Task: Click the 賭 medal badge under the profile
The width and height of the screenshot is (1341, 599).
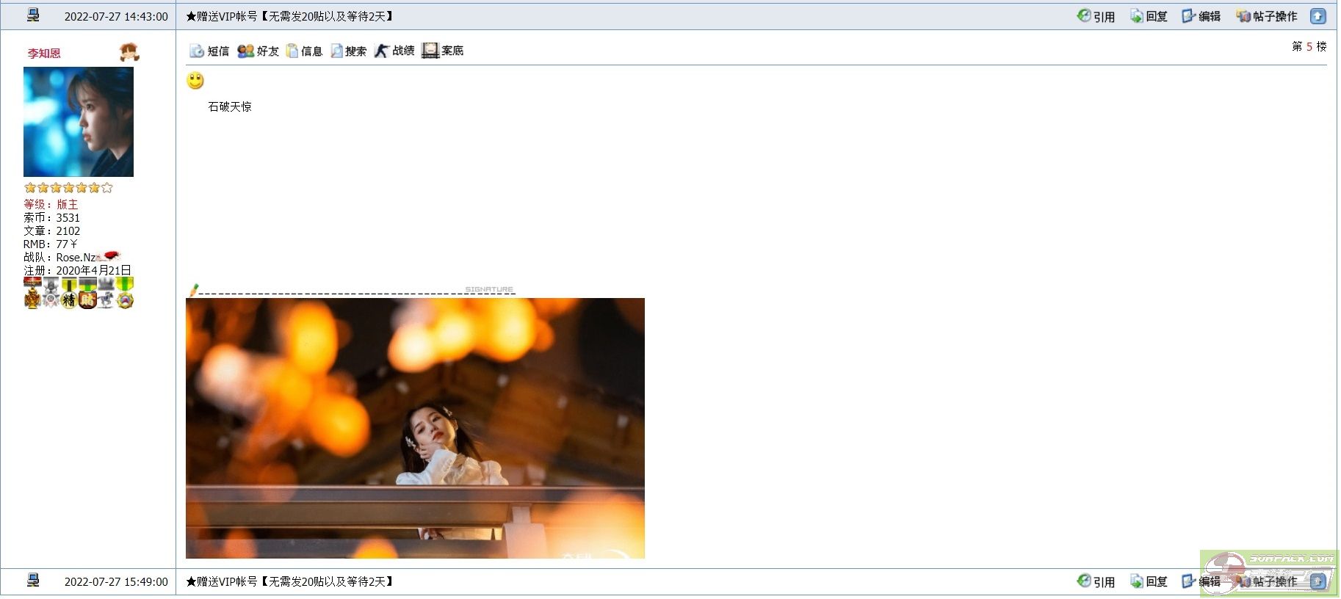Action: (87, 293)
